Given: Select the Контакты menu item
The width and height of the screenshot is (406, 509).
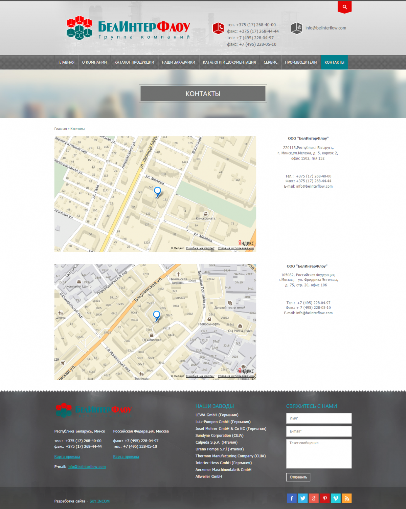Looking at the screenshot, I should 334,62.
